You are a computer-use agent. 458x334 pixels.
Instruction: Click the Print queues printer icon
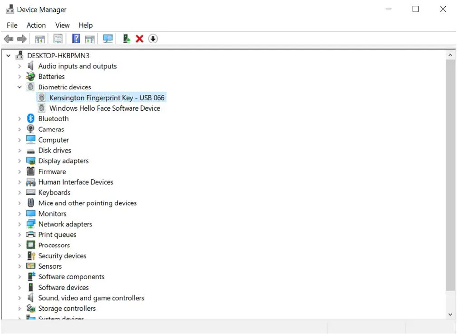[x=31, y=234]
